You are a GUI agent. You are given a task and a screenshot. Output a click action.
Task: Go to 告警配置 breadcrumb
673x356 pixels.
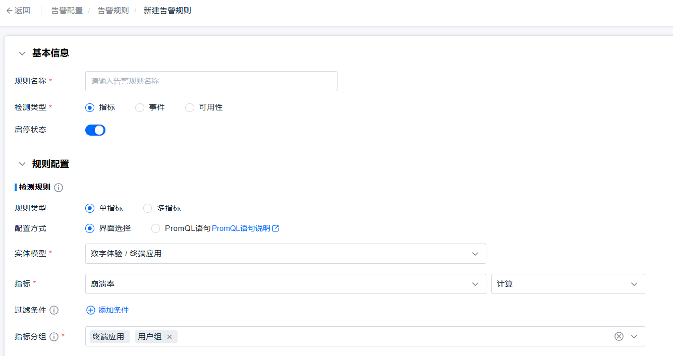click(x=67, y=11)
